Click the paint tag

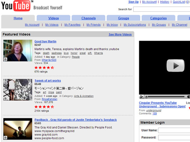(59, 92)
